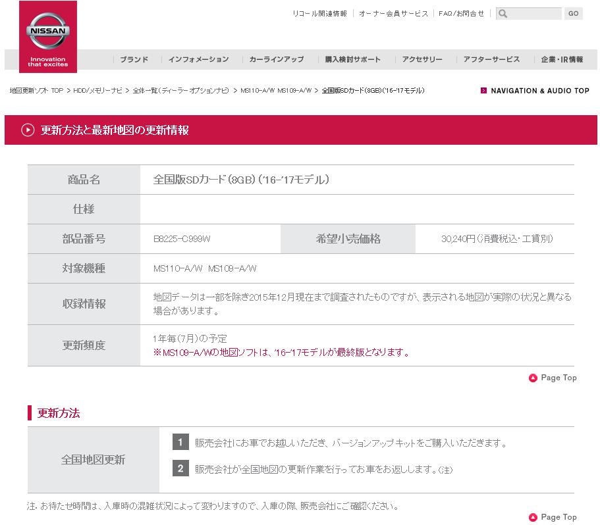Click the 希望小売価格 label
Image resolution: width=600 pixels, height=525 pixels.
(348, 239)
